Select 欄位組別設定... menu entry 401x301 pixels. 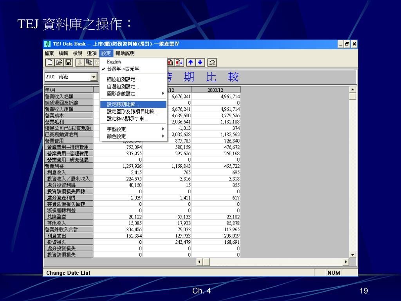[x=133, y=79]
